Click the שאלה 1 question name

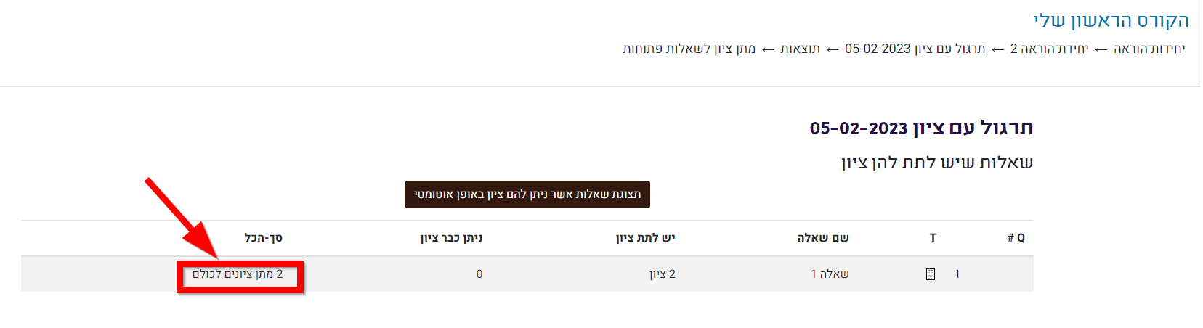click(x=830, y=274)
